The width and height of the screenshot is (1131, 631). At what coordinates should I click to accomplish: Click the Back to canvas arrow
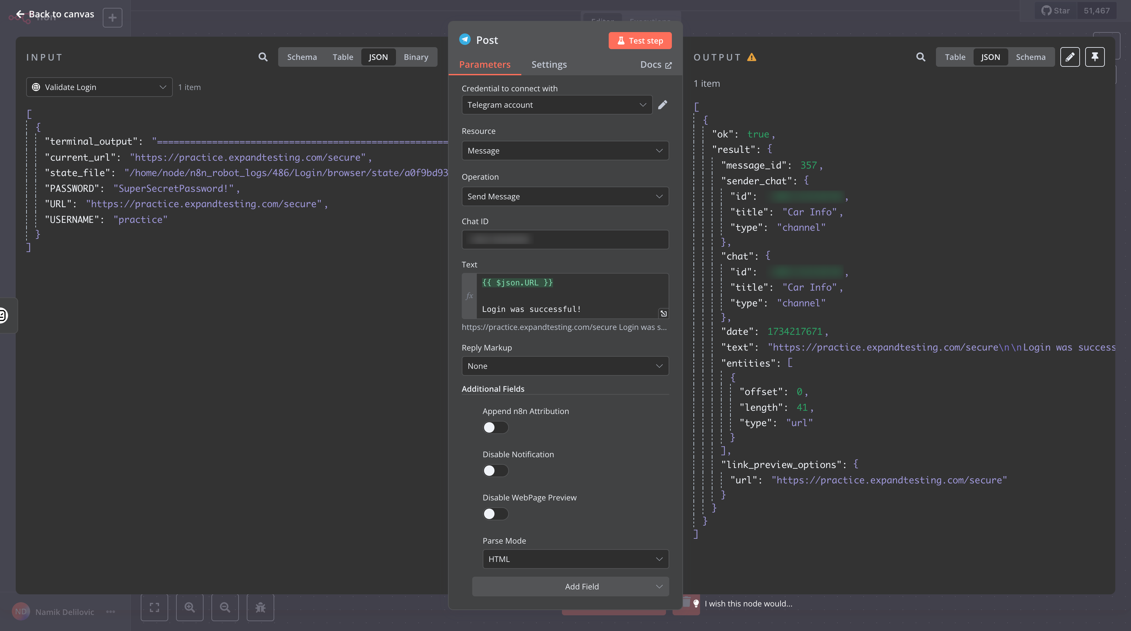[20, 14]
